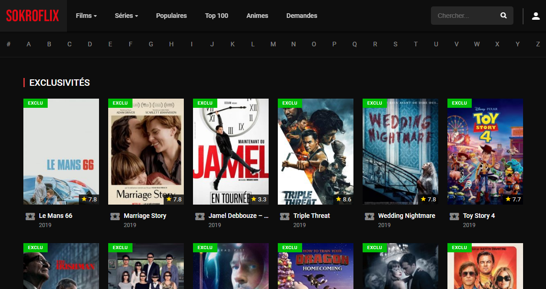The width and height of the screenshot is (546, 289).
Task: Click the 8.6 star rating badge
Action: coord(343,200)
